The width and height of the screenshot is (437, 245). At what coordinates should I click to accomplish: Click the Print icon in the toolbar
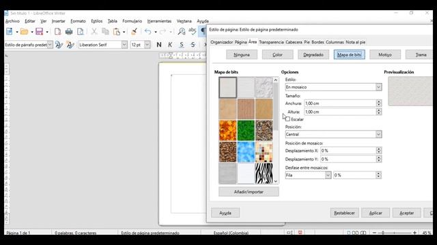point(69,32)
